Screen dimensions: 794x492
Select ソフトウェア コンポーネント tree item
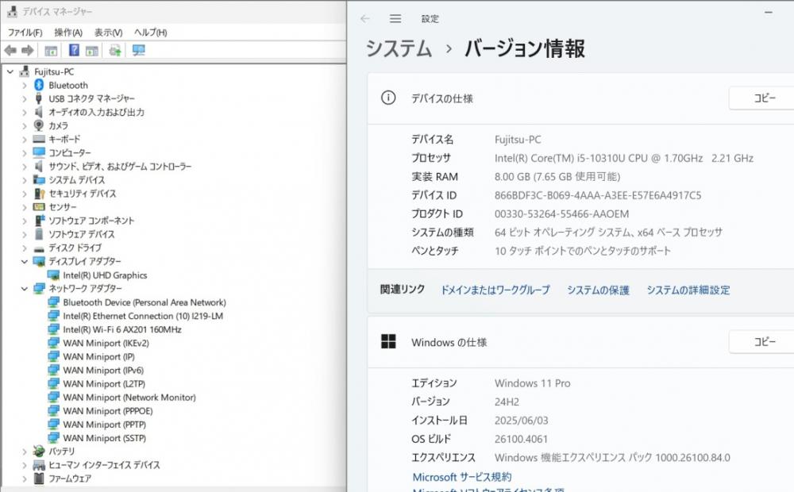pyautogui.click(x=91, y=221)
